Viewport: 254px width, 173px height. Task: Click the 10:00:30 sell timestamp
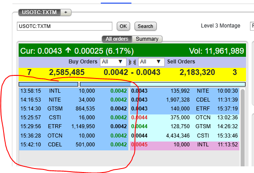[227, 91]
